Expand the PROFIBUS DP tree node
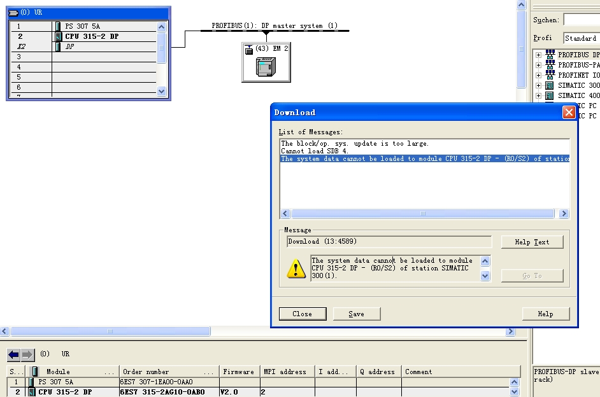The width and height of the screenshot is (600, 397). (x=538, y=55)
